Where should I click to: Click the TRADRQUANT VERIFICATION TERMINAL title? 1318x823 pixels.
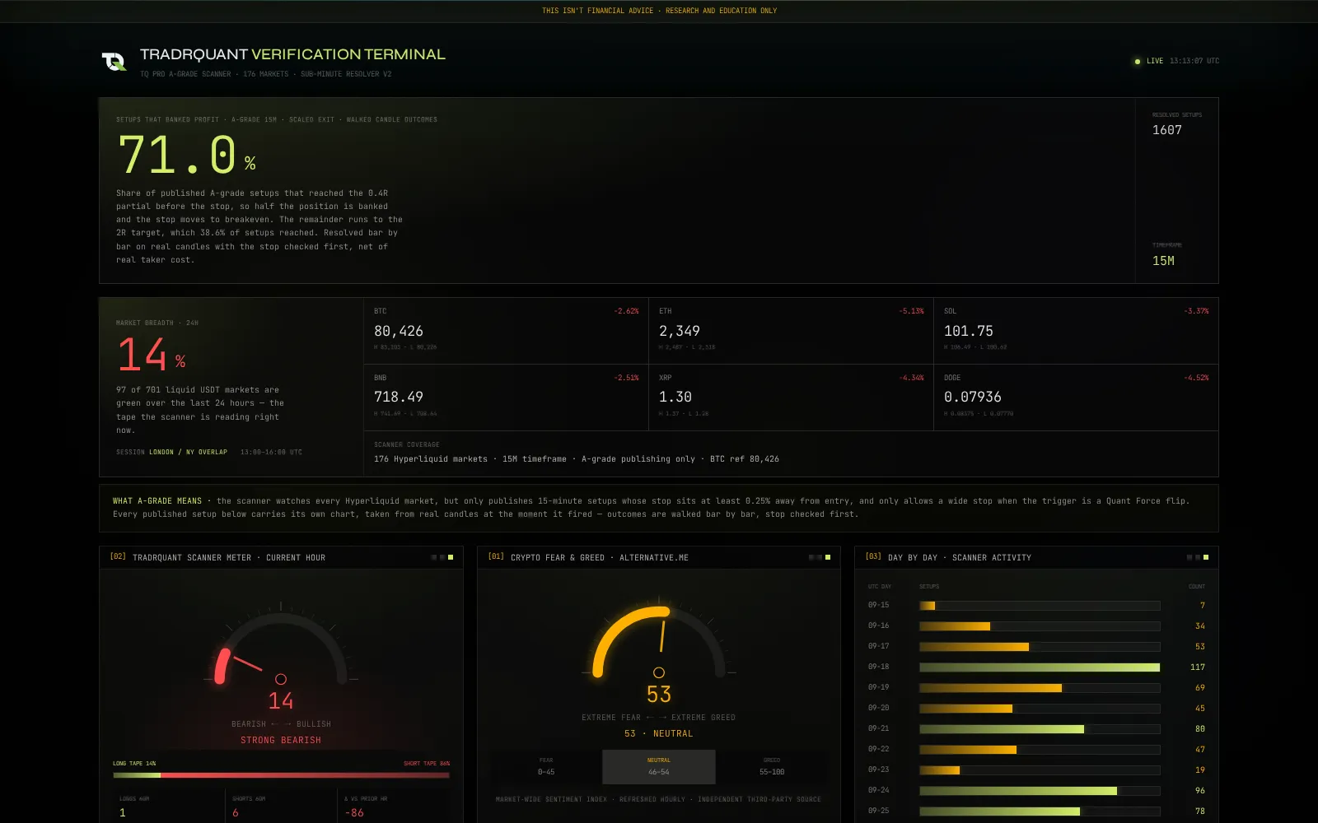point(292,54)
